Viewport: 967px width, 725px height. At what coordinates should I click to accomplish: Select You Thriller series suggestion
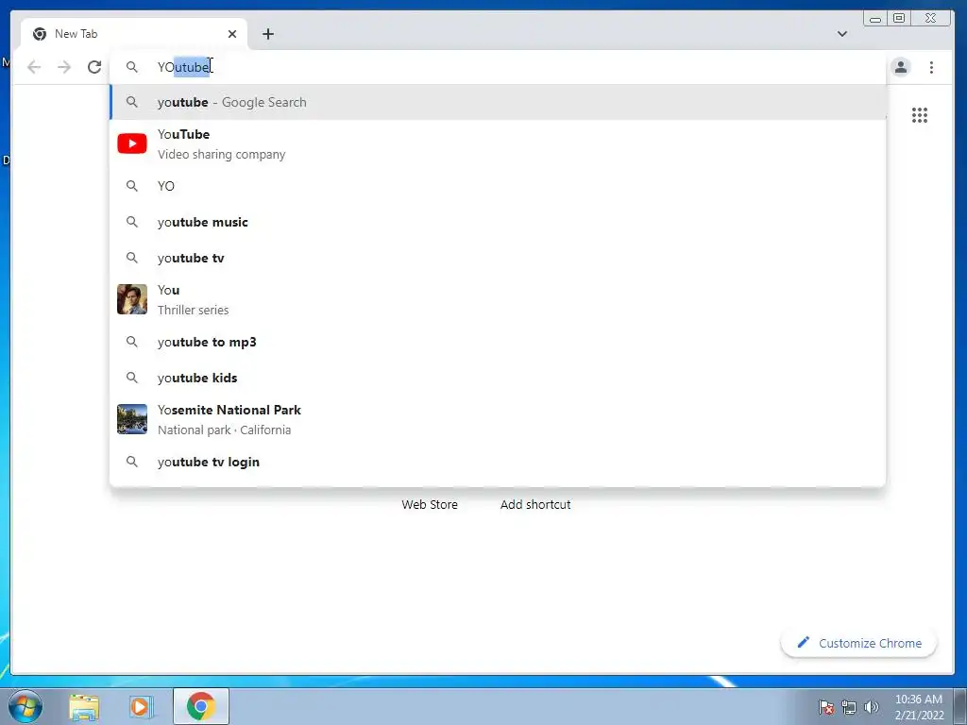pos(498,299)
